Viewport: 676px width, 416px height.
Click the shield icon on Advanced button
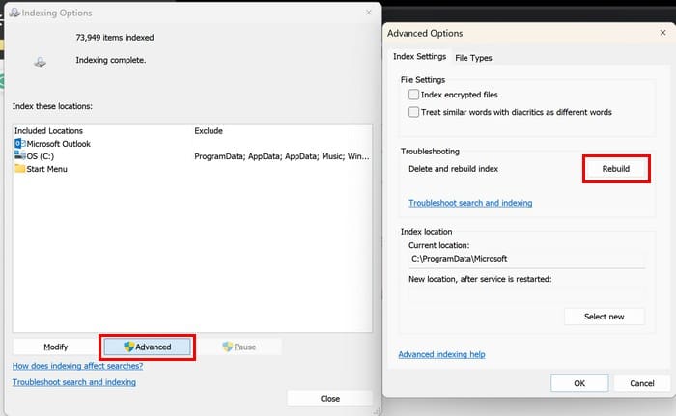click(x=128, y=347)
